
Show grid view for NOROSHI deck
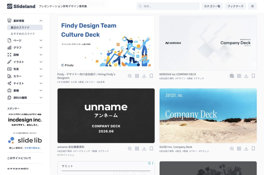(x=239, y=76)
